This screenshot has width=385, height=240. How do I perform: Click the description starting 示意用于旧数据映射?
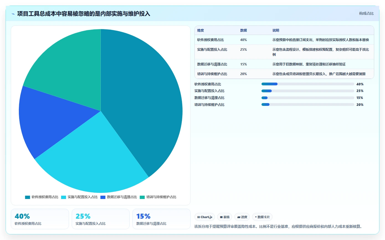(x=309, y=64)
